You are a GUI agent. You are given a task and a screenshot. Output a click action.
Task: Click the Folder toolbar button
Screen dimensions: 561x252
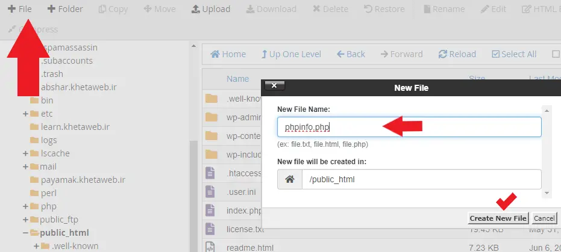tap(65, 9)
